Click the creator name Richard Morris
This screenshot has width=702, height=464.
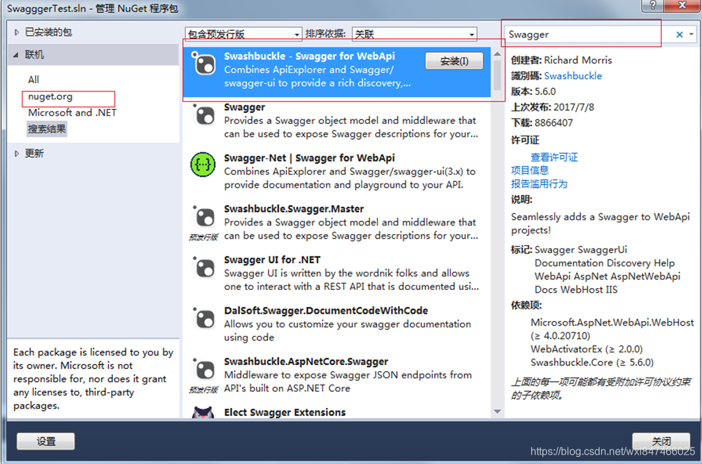(577, 61)
